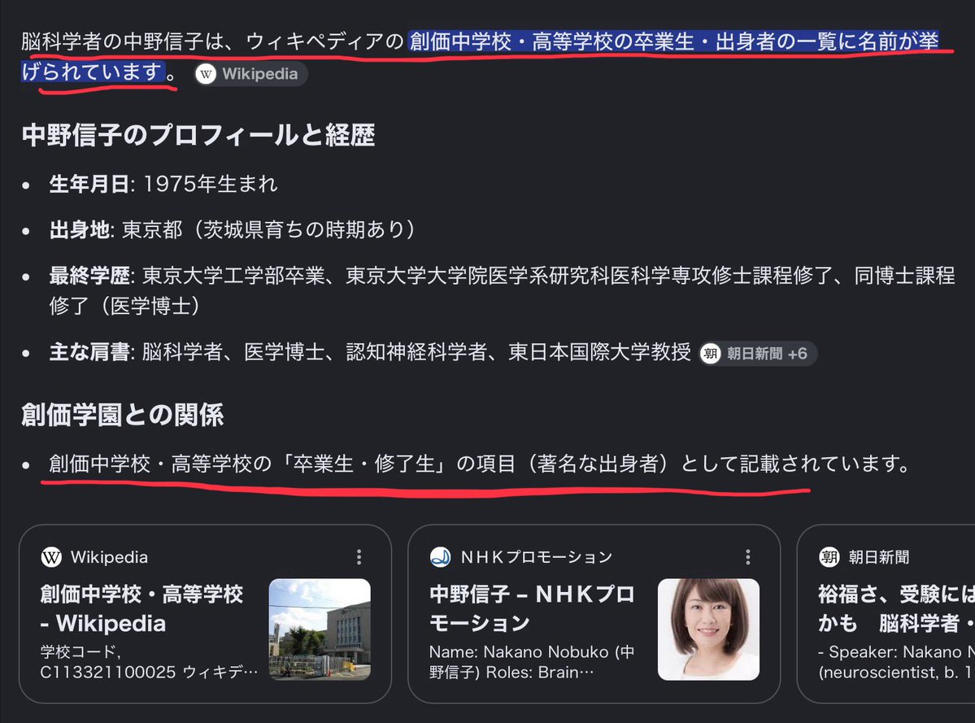The height and width of the screenshot is (723, 975).
Task: Click the Wikipedia W icon in the inline source chip
Action: (206, 74)
